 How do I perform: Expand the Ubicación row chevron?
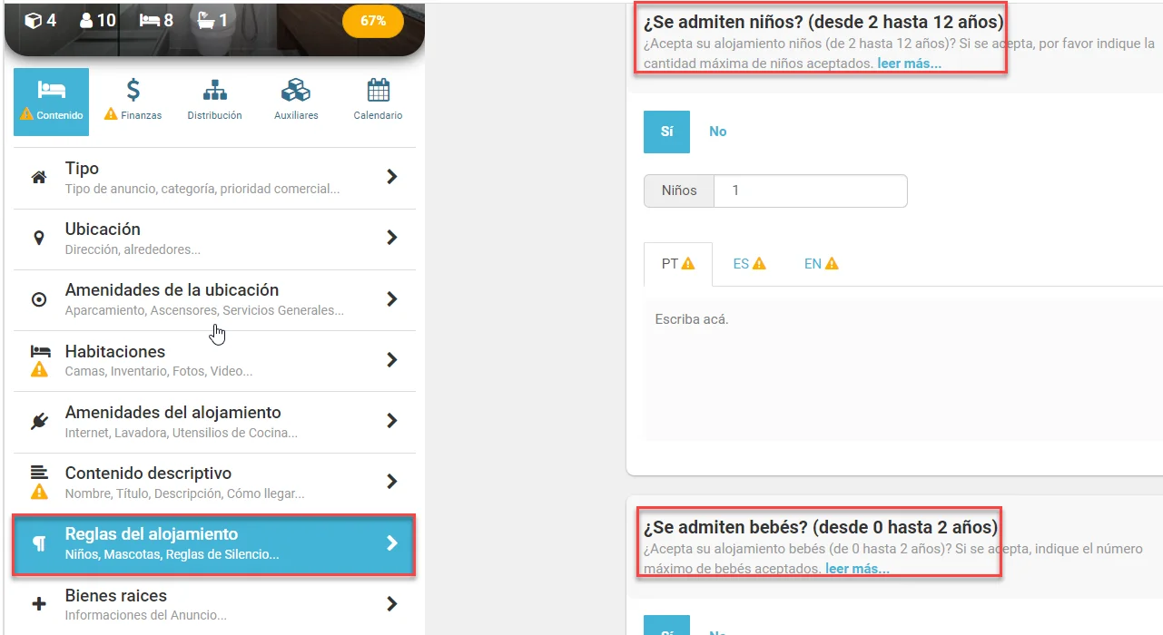pyautogui.click(x=392, y=238)
